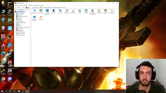Select Servidor in the tree
The height and width of the screenshot is (93, 166).
click(x=20, y=18)
